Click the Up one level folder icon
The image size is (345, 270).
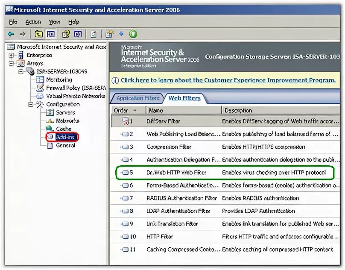(x=39, y=34)
